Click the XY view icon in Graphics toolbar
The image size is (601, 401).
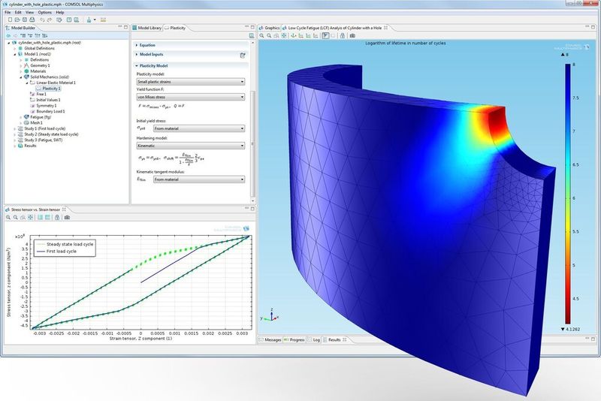(x=301, y=35)
